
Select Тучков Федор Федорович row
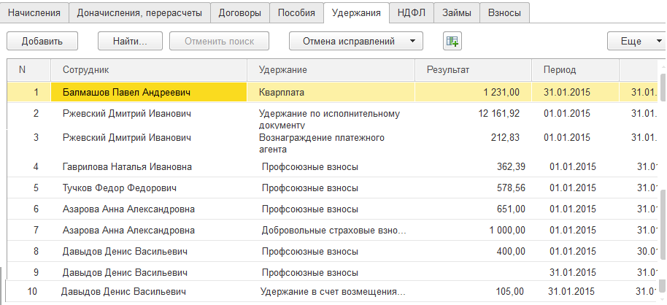pos(120,188)
